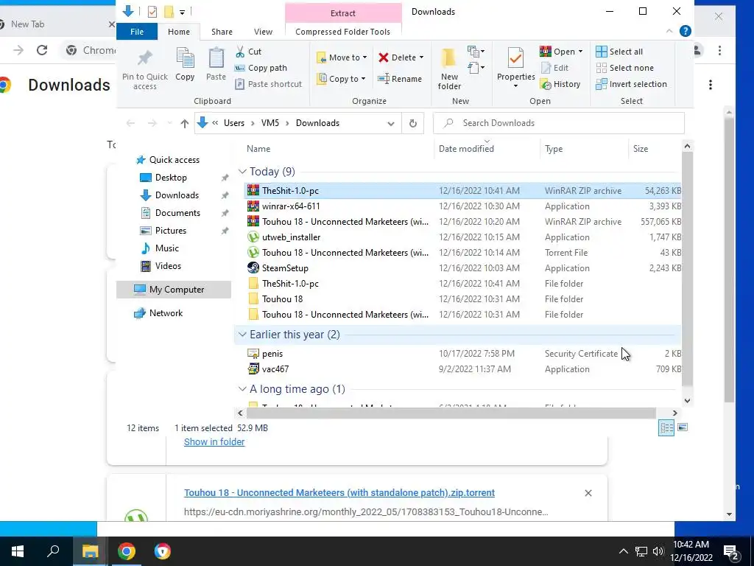The image size is (754, 566).
Task: Click Select none in ribbon
Action: (624, 68)
